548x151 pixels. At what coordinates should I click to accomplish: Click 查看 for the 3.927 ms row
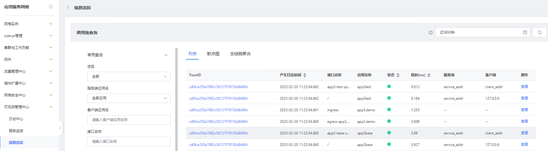tap(525, 144)
